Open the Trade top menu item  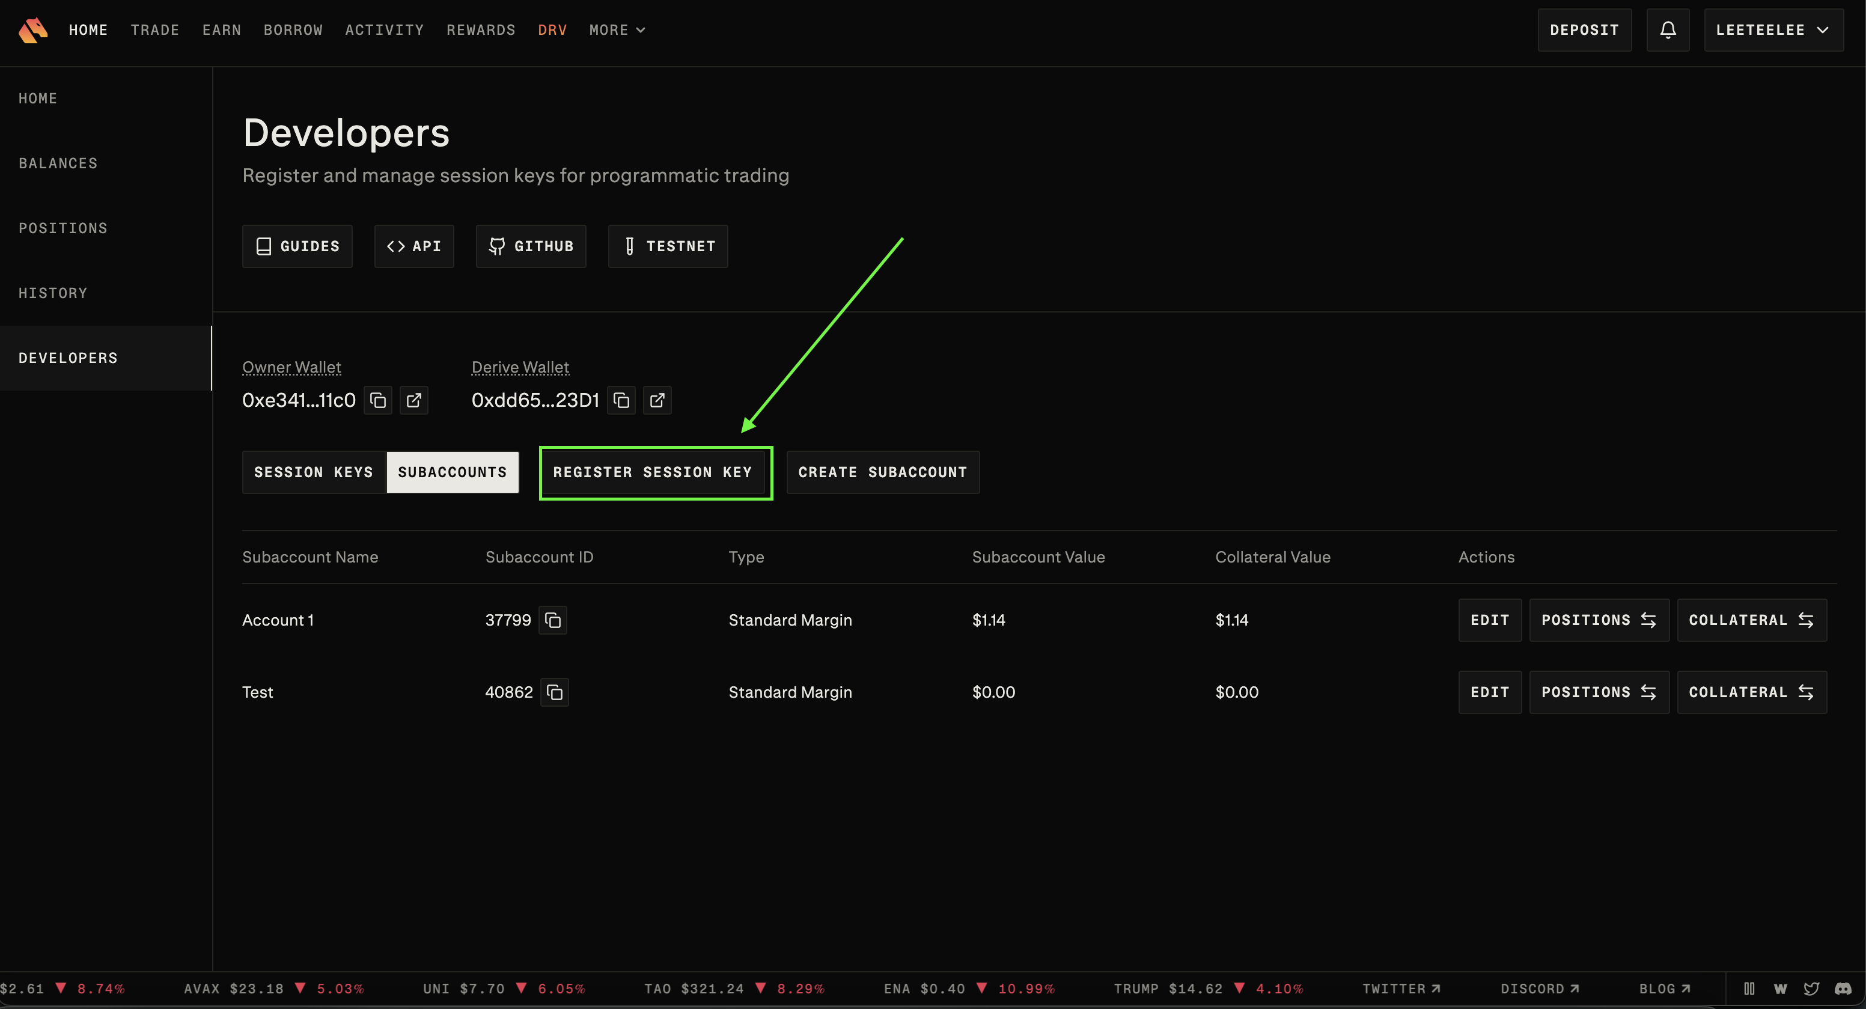click(x=155, y=29)
